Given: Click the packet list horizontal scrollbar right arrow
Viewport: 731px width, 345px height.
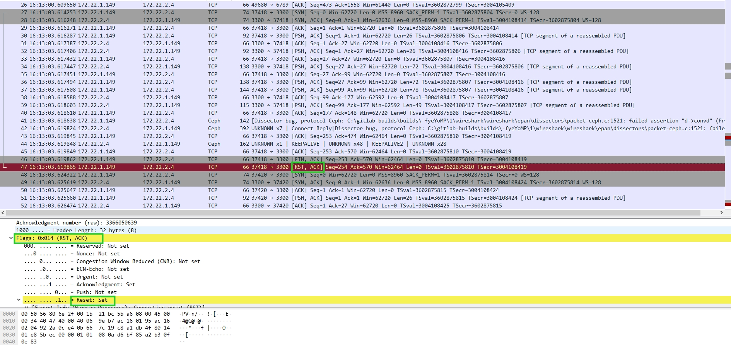Looking at the screenshot, I should pos(721,212).
